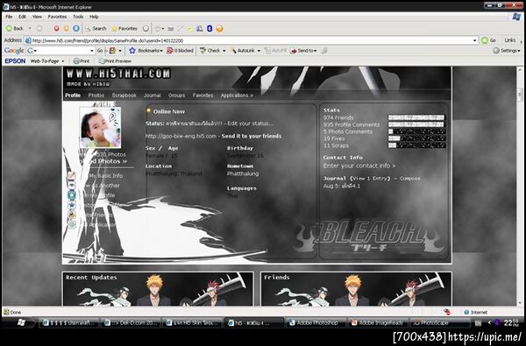This screenshot has width=526, height=346.
Task: Switch to the Journal tab
Action: tap(152, 95)
